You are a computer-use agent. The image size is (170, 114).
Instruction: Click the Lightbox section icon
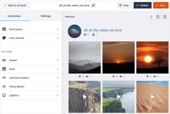click(x=4, y=95)
